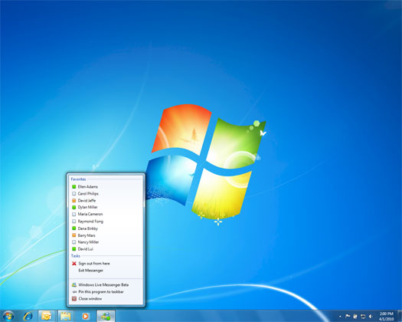Open Windows Explorer folder taskbar icon
The width and height of the screenshot is (402, 322).
point(66,316)
